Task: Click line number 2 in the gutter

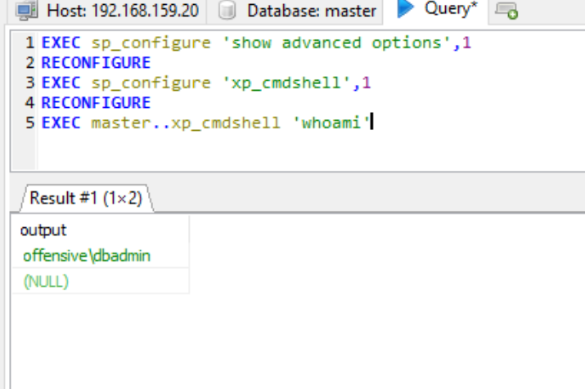Action: point(30,62)
